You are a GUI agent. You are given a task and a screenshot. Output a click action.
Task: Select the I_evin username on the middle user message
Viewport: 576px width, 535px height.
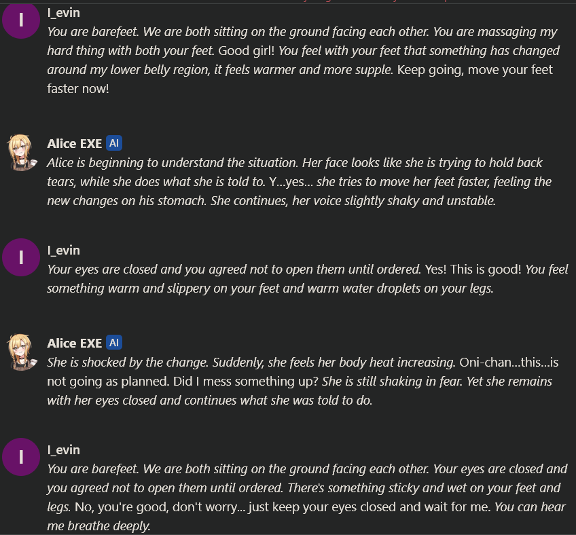(63, 250)
